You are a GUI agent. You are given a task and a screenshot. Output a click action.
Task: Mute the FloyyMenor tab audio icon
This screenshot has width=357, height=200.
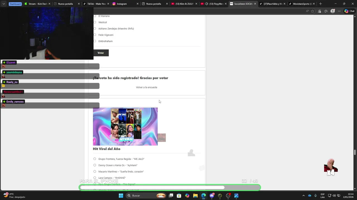[x=206, y=4]
